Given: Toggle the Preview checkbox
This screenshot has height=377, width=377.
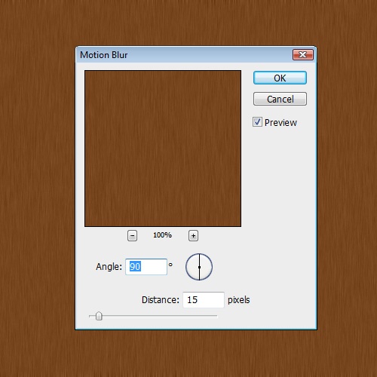Looking at the screenshot, I should point(257,122).
